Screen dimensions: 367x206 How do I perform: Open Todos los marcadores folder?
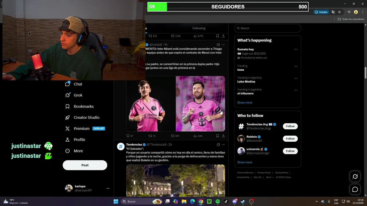[x=351, y=19]
